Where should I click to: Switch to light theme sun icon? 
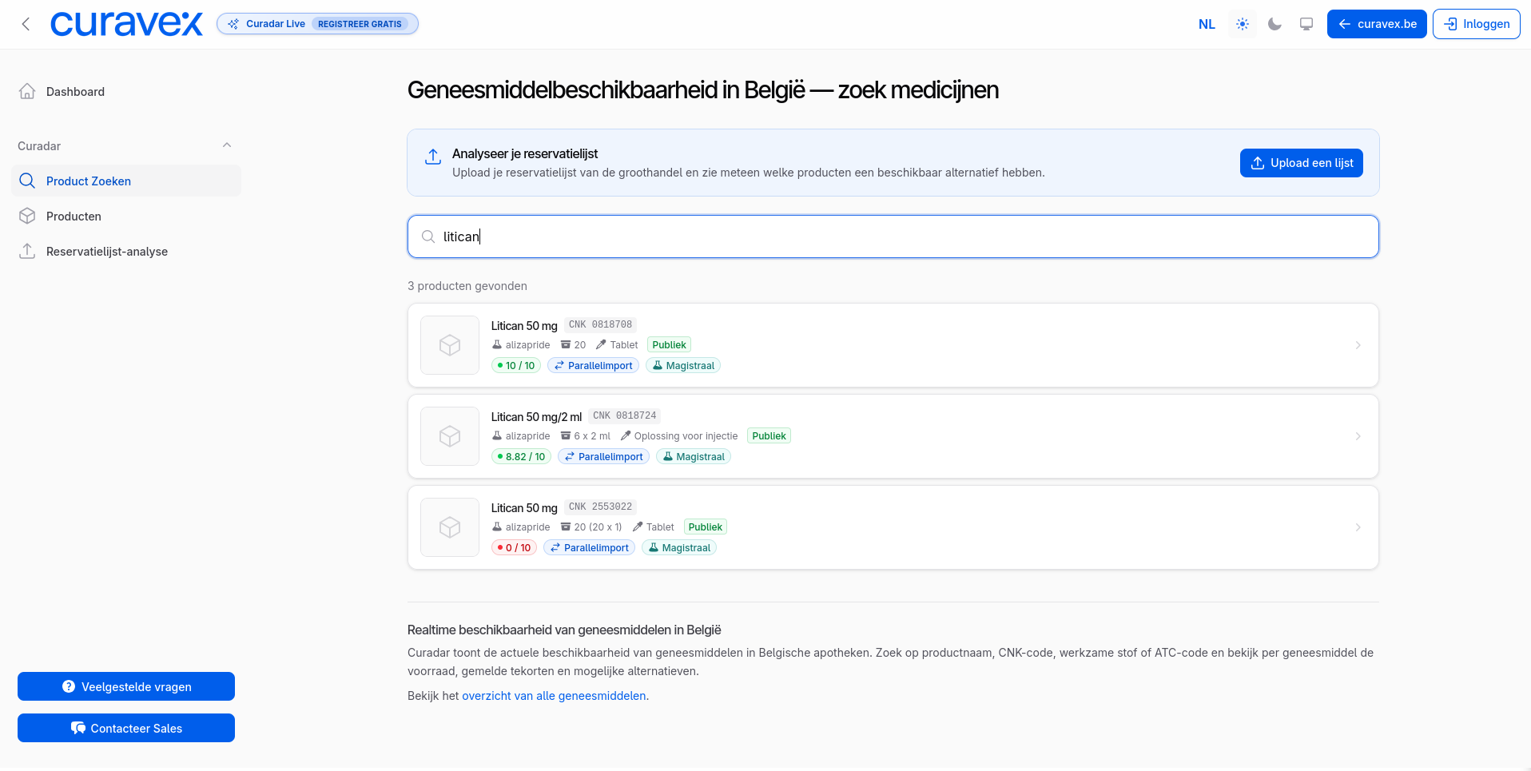1243,24
